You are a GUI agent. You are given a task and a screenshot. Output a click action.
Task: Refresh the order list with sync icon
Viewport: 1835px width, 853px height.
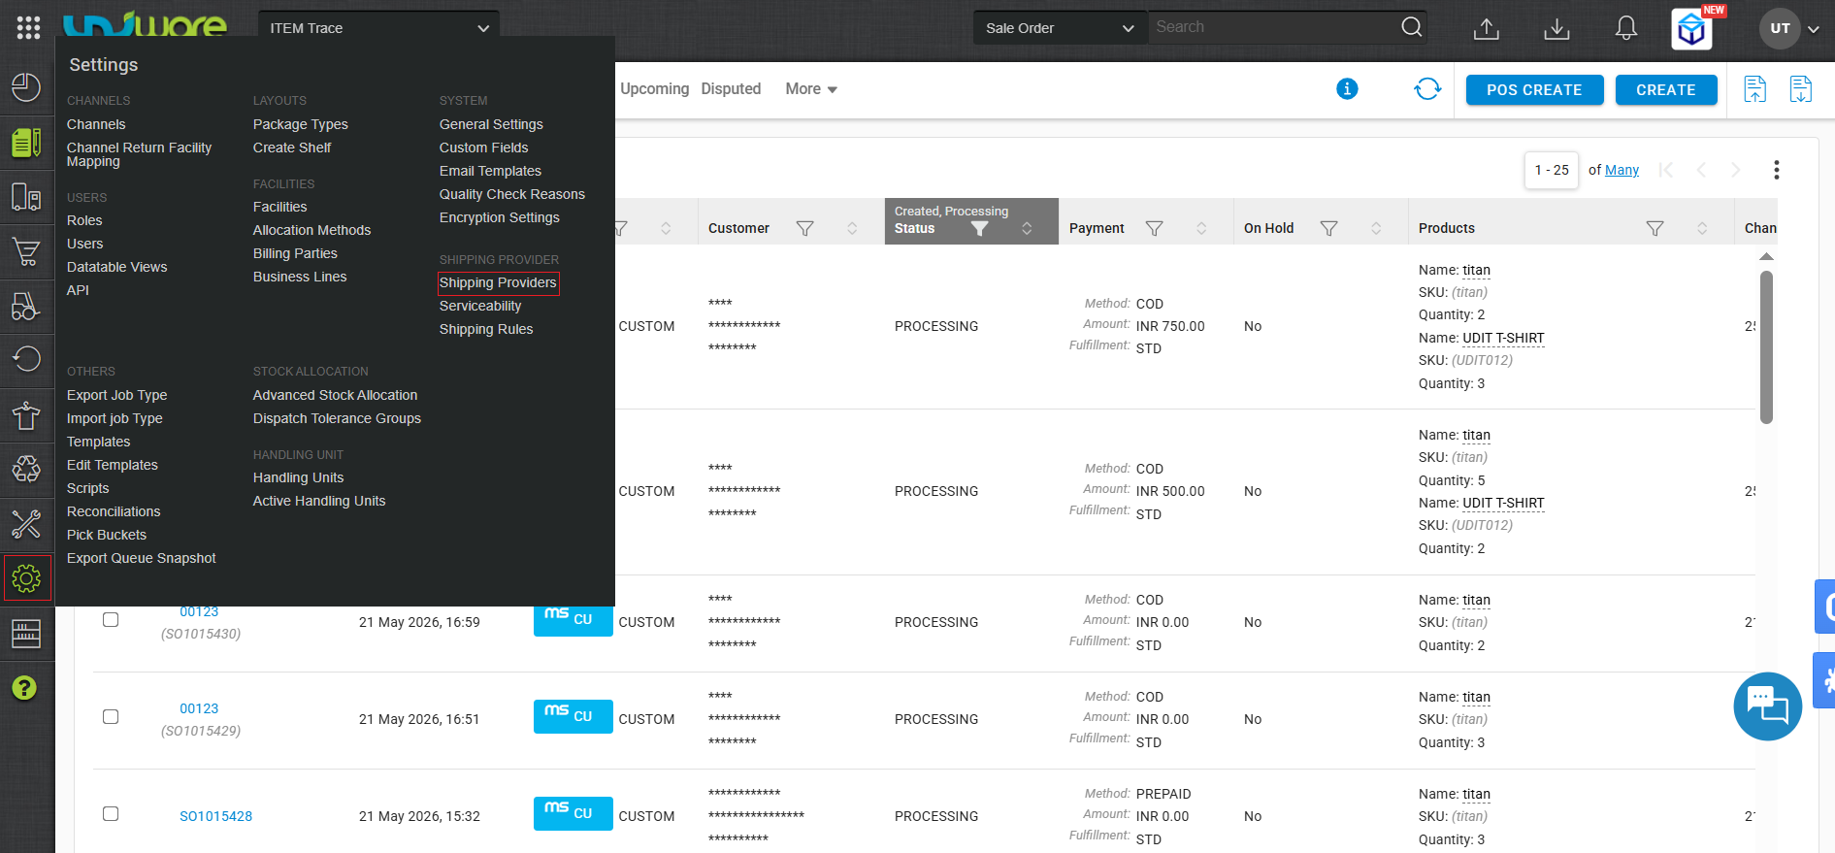[1427, 89]
